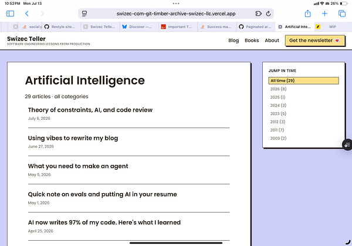Open page settings icon in address bar
The image size is (352, 246).
tap(84, 14)
